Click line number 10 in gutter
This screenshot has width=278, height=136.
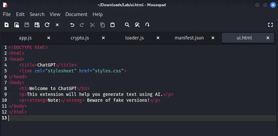point(4,100)
